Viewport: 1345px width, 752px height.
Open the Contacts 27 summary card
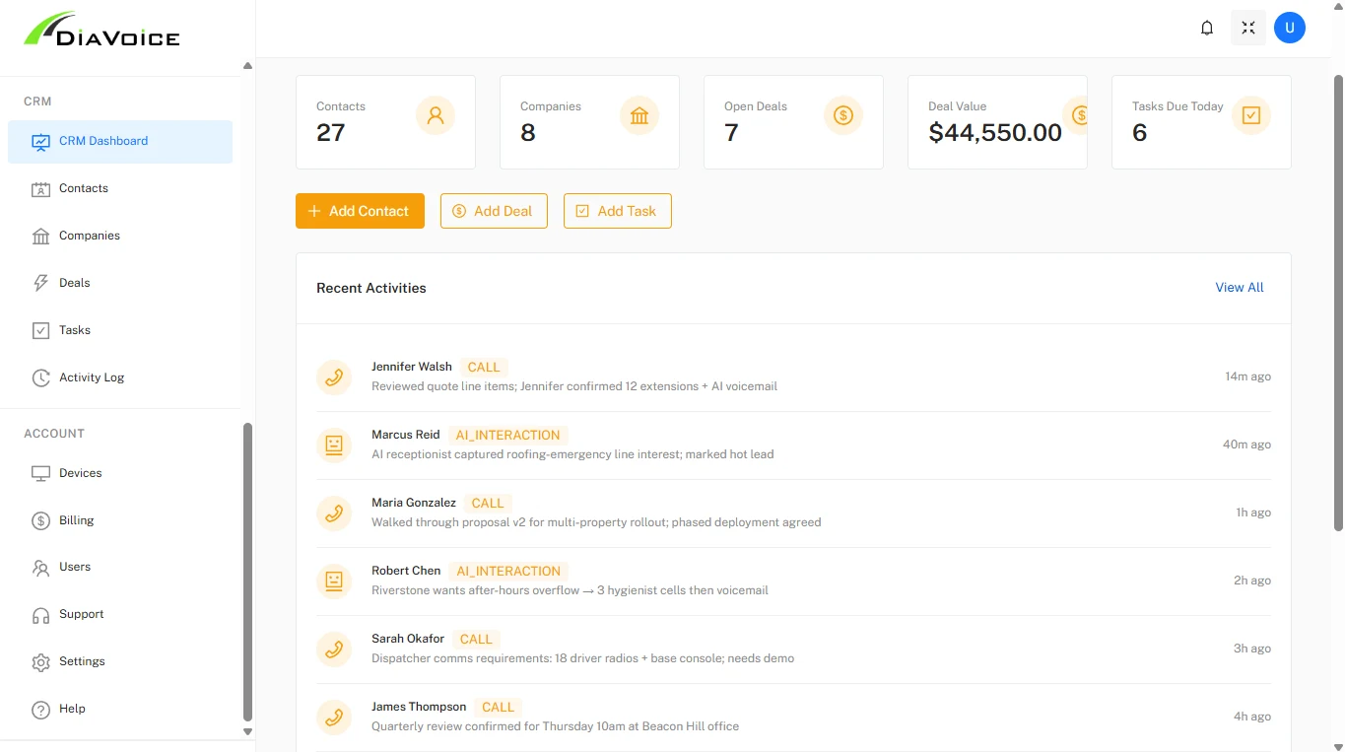385,122
